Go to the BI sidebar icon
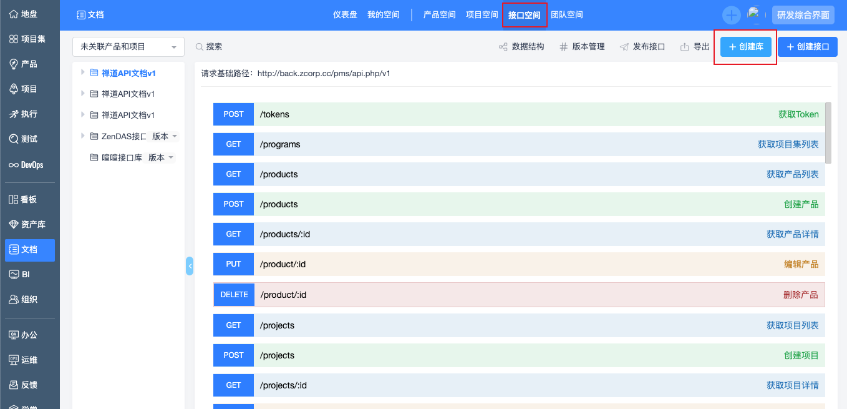Viewport: 847px width, 409px height. tap(14, 275)
